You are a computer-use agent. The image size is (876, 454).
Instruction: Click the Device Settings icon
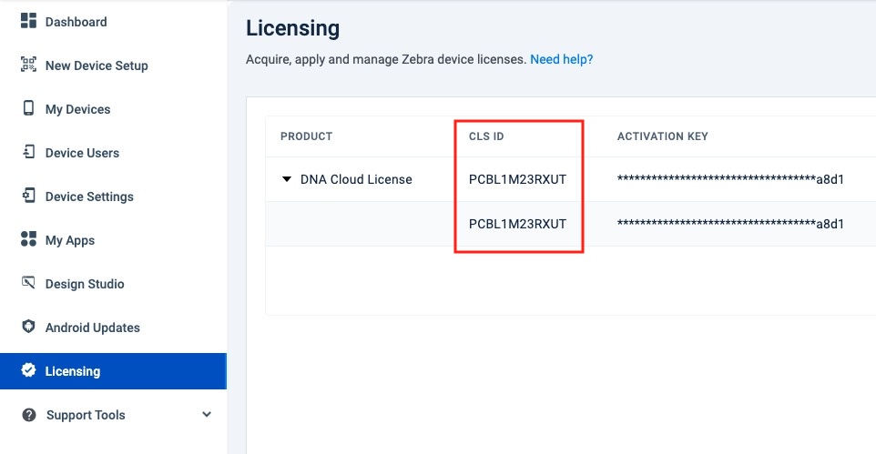coord(28,196)
